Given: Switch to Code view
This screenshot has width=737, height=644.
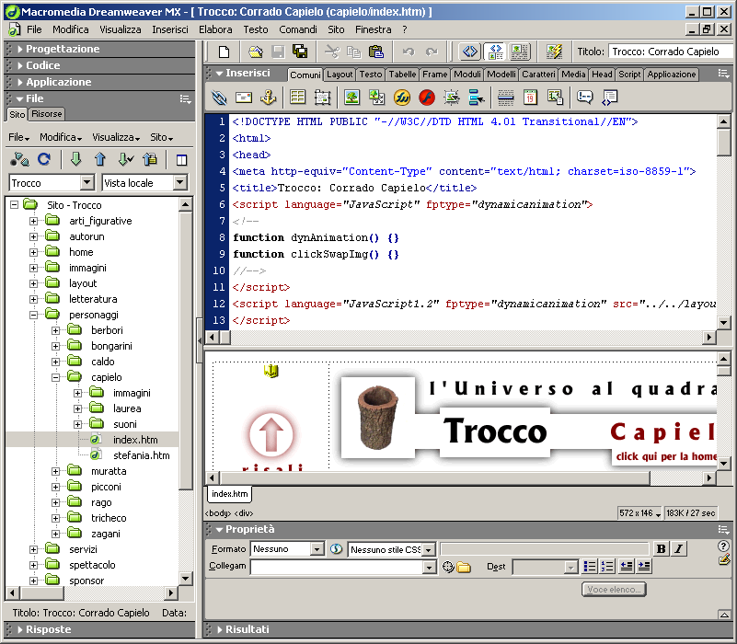Looking at the screenshot, I should click(x=469, y=52).
